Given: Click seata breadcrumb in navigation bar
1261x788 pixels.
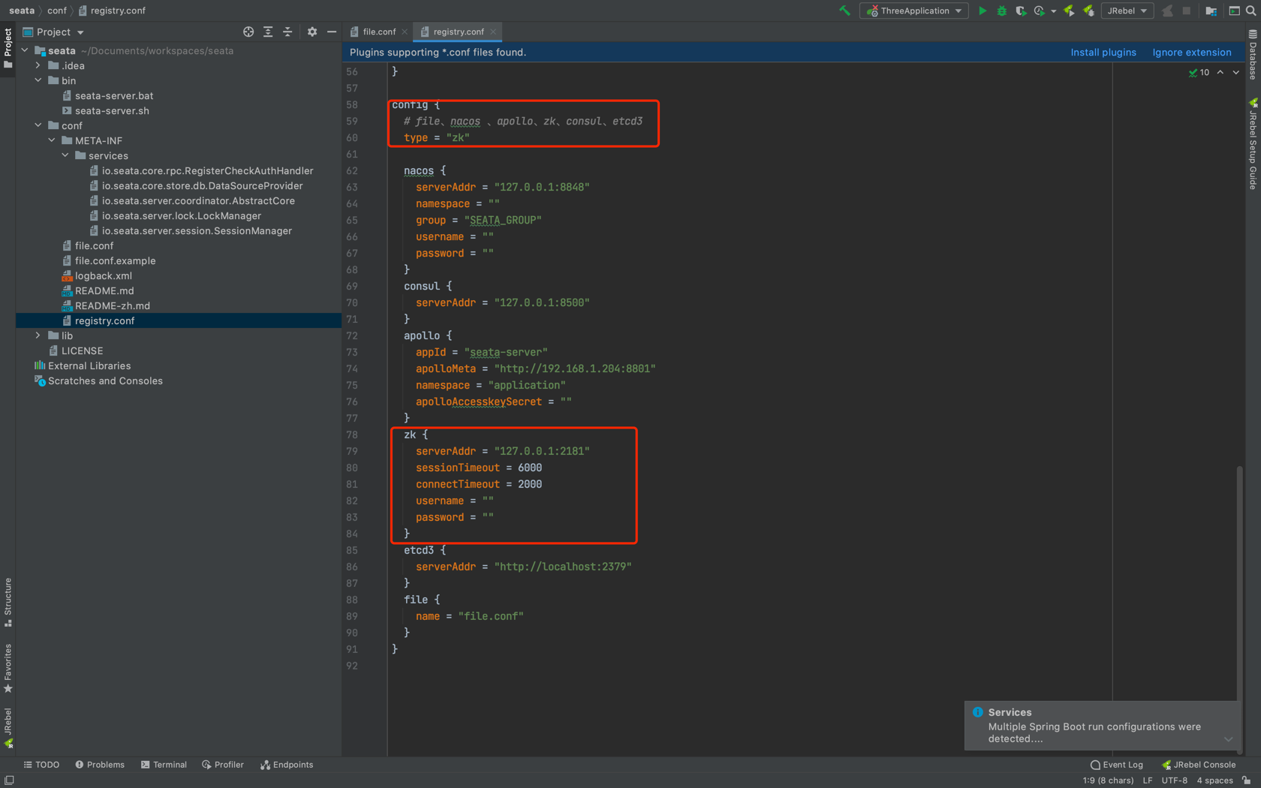Looking at the screenshot, I should click(x=22, y=11).
